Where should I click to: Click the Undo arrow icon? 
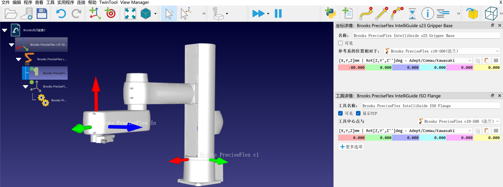coord(61,14)
